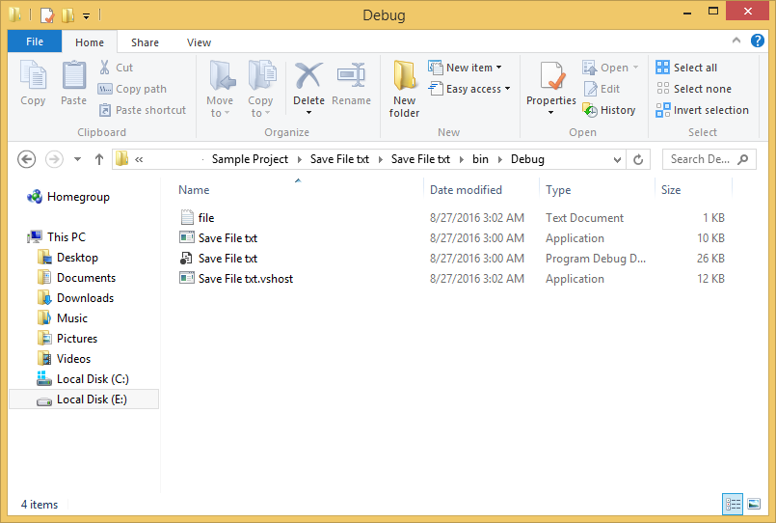Open the recent locations dropdown

pos(77,159)
